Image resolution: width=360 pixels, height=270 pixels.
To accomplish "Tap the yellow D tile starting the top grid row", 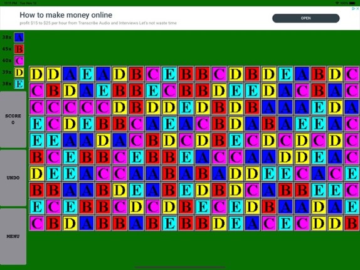I will pyautogui.click(x=37, y=74).
